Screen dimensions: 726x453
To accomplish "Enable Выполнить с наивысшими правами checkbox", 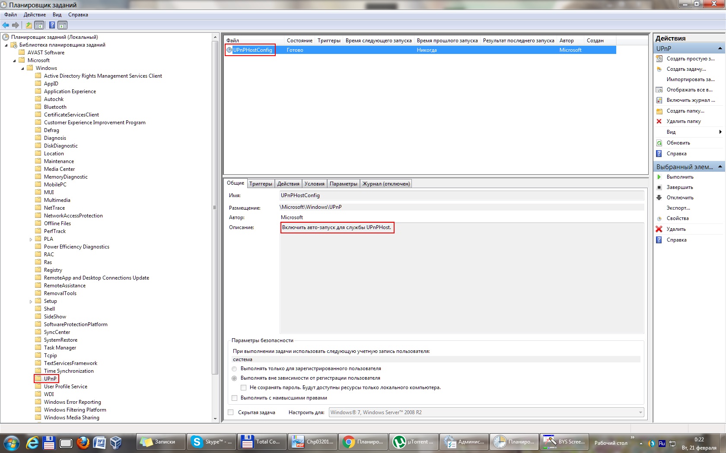I will (235, 398).
